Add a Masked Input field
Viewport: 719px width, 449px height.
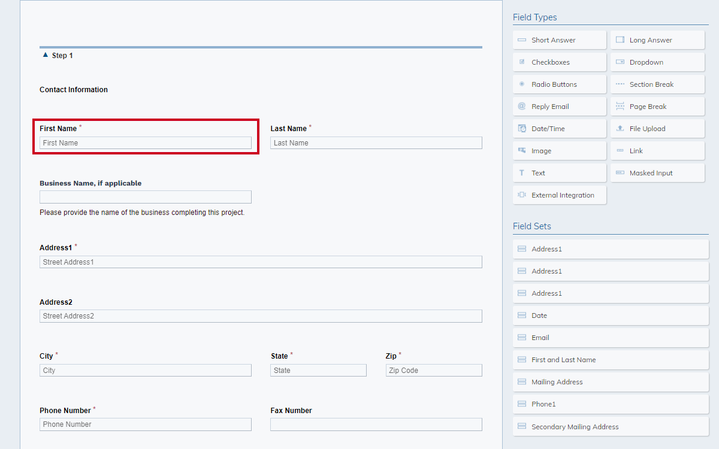pos(658,173)
